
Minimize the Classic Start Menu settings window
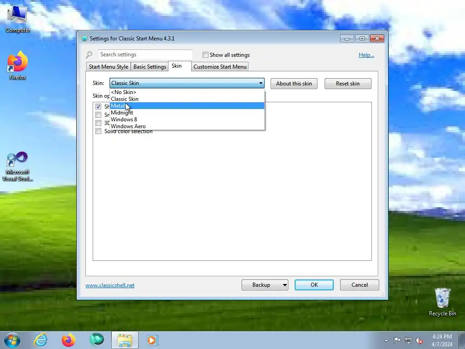tap(347, 39)
